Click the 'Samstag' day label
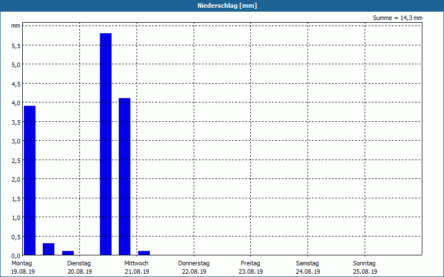 coord(307,264)
